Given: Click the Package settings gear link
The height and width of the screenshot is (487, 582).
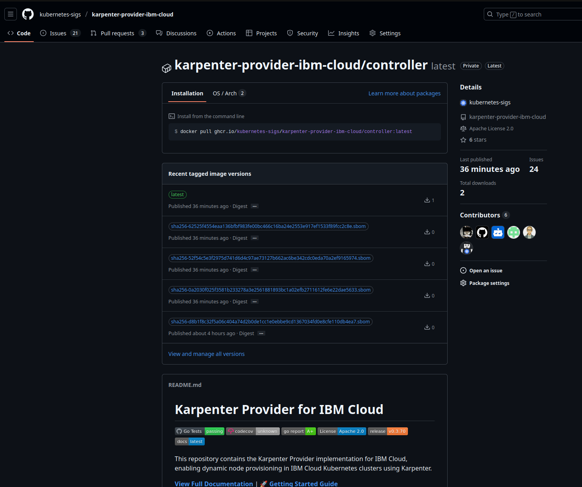Looking at the screenshot, I should (x=489, y=283).
